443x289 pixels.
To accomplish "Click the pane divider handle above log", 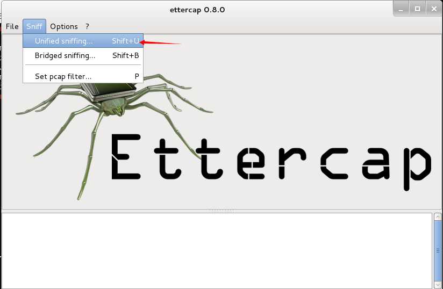I will click(222, 210).
